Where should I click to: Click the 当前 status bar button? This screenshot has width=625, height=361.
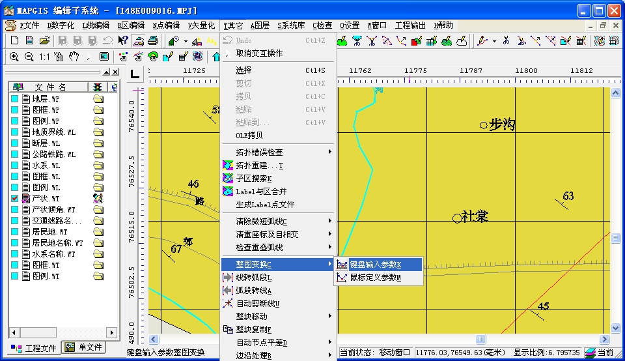(x=600, y=353)
